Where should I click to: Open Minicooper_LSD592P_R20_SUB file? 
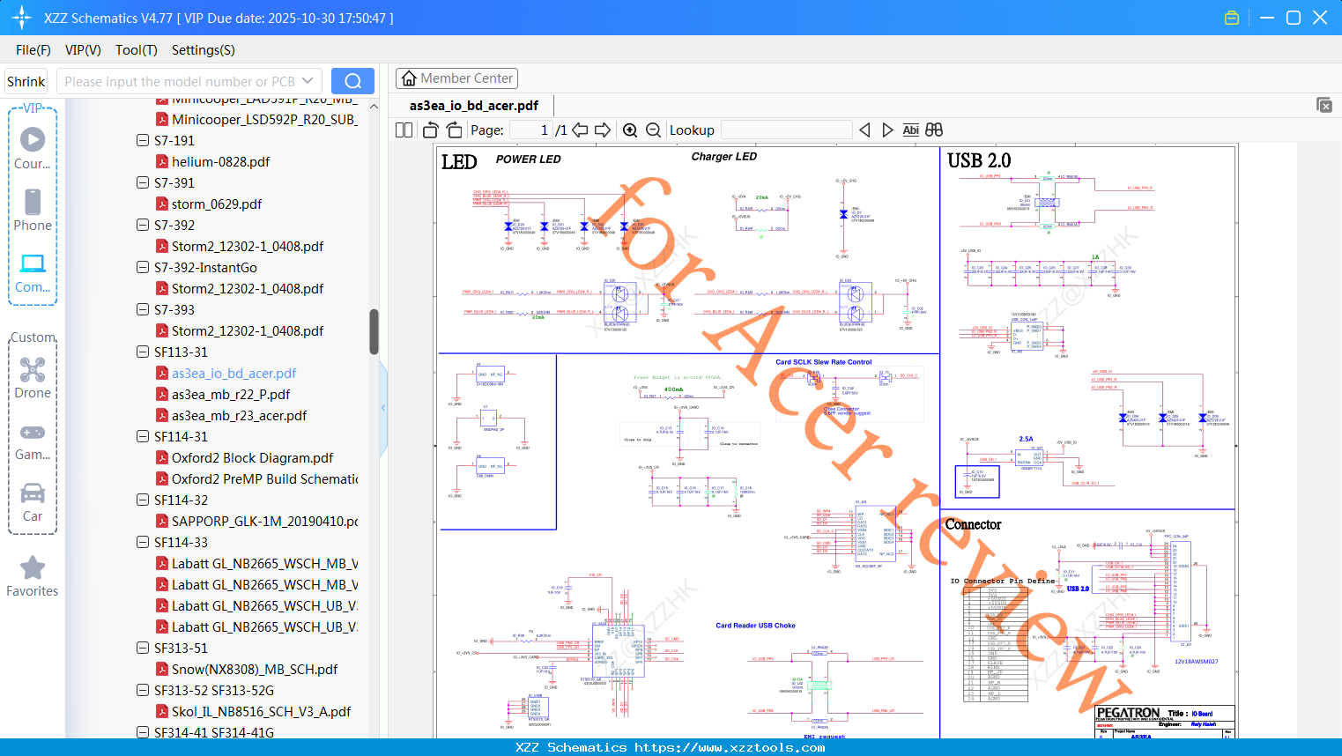pyautogui.click(x=264, y=119)
